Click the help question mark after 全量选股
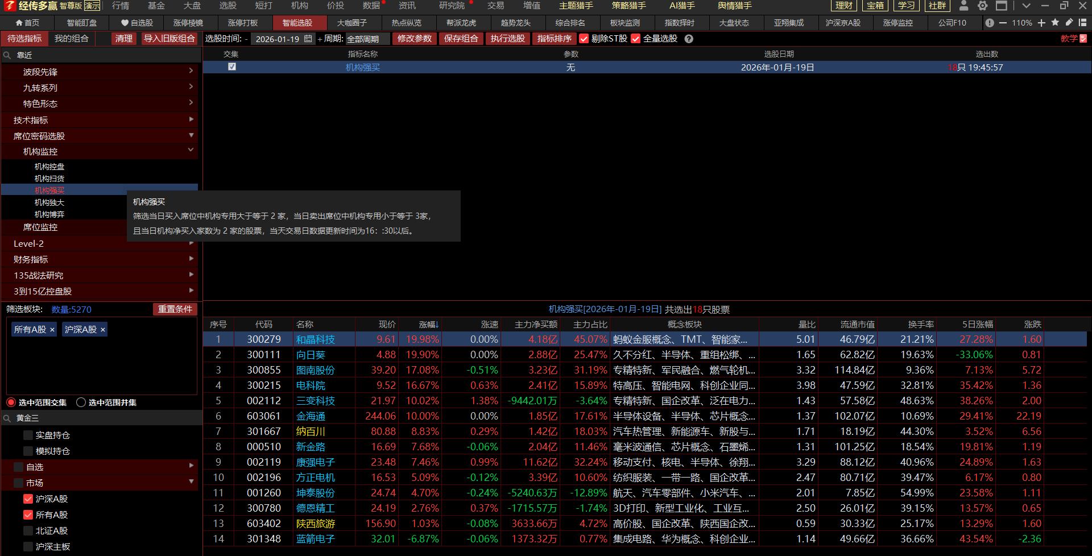Image resolution: width=1092 pixels, height=556 pixels. (689, 39)
